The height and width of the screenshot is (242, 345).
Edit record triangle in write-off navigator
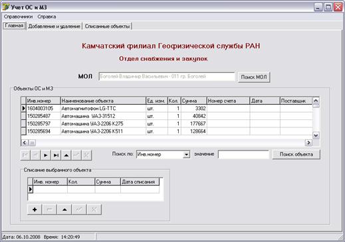point(64,210)
